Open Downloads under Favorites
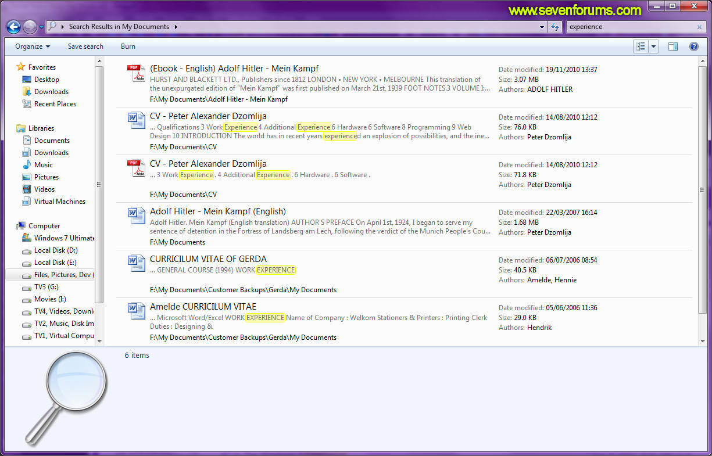Screen dimensions: 712x456 pyautogui.click(x=51, y=92)
